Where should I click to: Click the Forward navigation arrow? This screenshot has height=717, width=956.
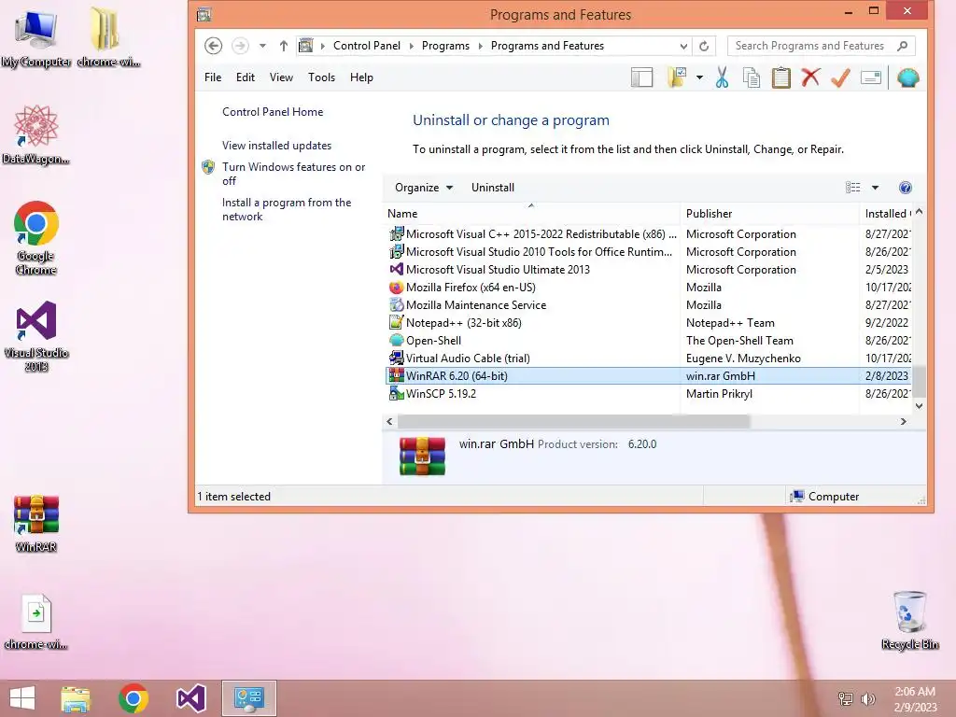240,46
